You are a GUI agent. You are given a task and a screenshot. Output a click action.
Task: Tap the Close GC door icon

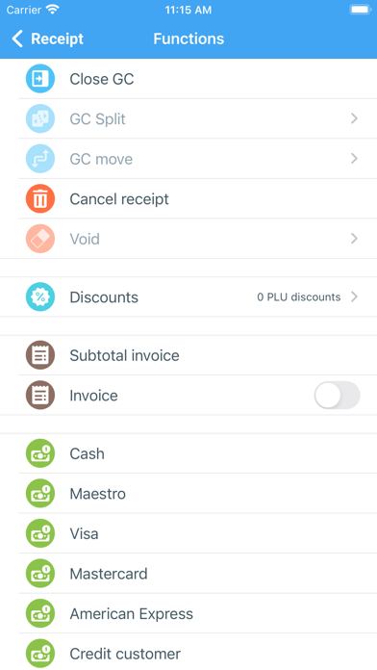[40, 79]
